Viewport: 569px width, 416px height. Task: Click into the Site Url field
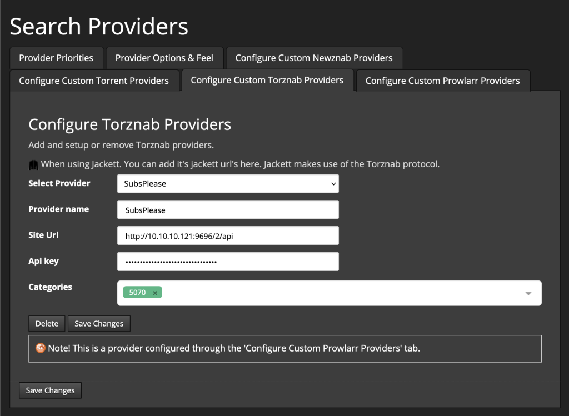coord(228,235)
